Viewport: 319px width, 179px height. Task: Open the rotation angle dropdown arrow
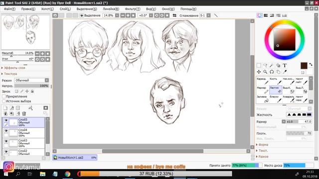coord(151,15)
